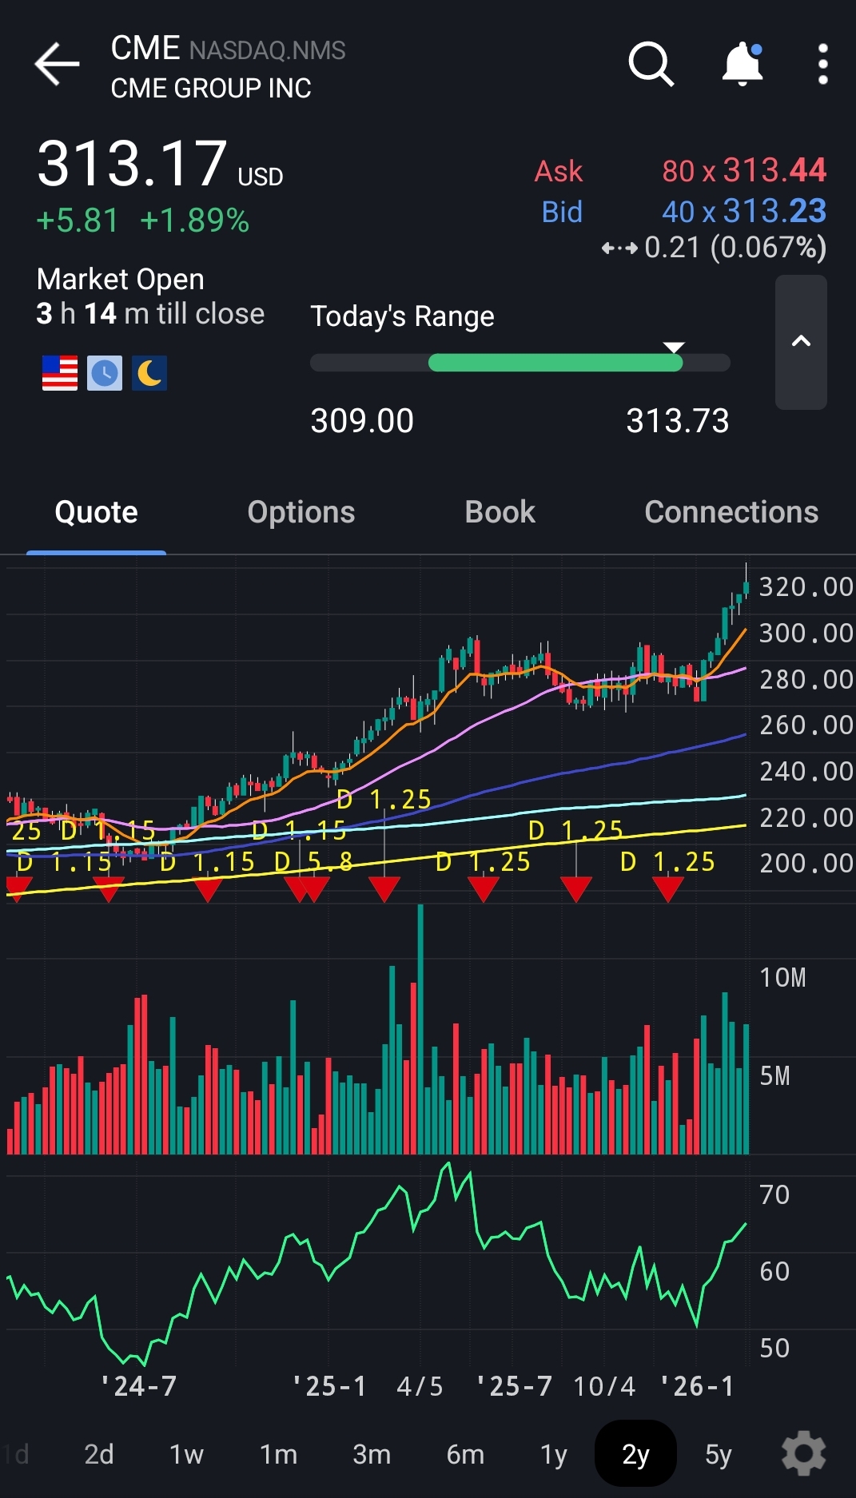Tap the day low value 309.00

[x=362, y=421]
